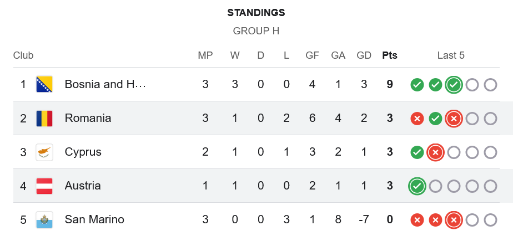Click the Bosnia and Herzegovina flag icon

tap(44, 85)
